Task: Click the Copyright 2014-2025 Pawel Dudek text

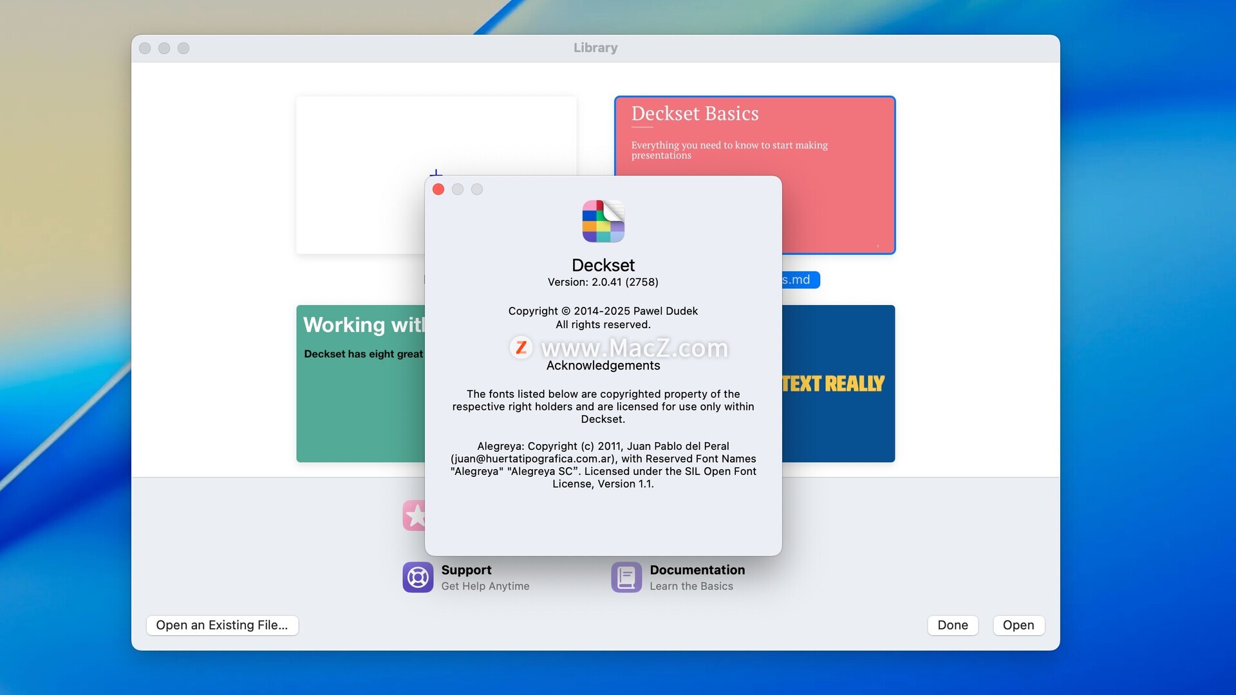Action: pos(603,311)
